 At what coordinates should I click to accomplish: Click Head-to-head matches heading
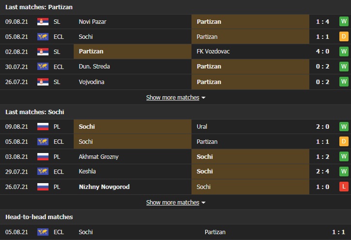click(x=39, y=217)
